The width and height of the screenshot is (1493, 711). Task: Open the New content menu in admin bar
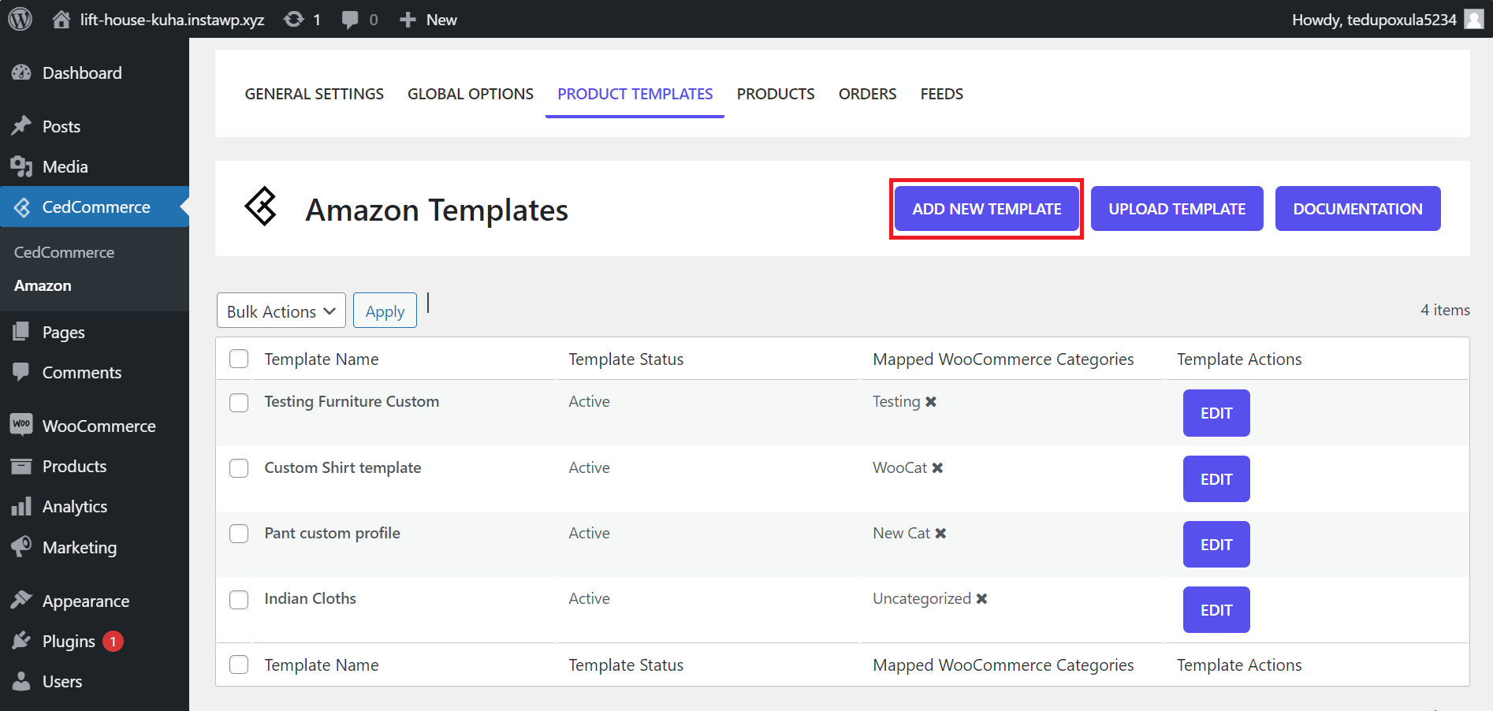(x=428, y=19)
